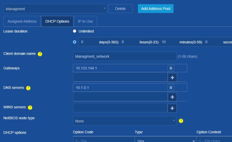Show help for WINS servers
232x142 pixels.
click(30, 107)
